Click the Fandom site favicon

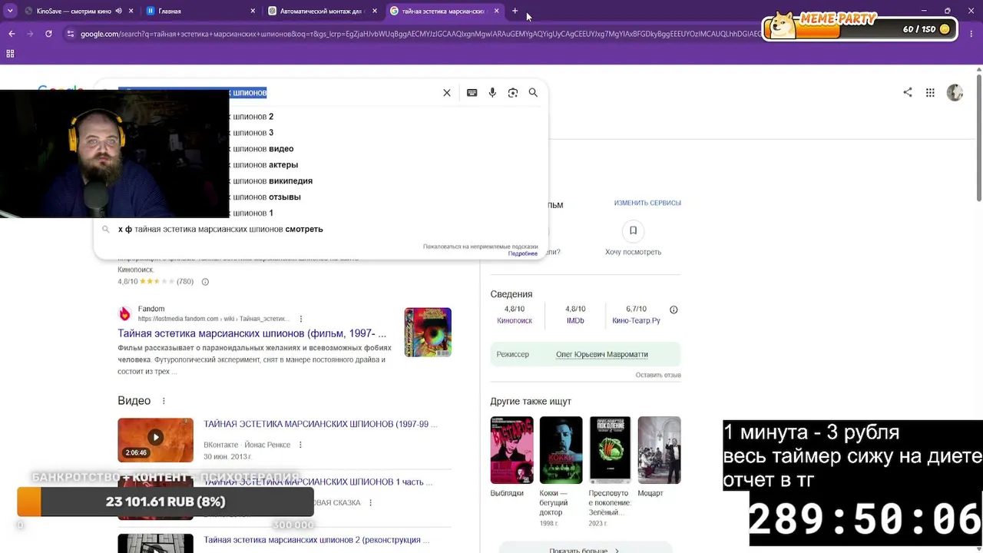[124, 313]
